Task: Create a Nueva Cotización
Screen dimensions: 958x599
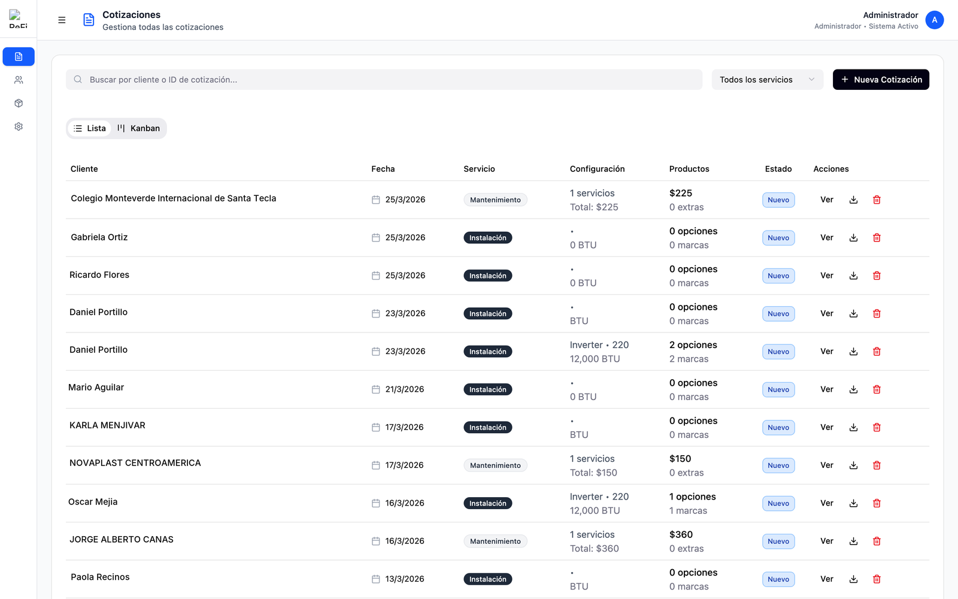Action: (881, 80)
